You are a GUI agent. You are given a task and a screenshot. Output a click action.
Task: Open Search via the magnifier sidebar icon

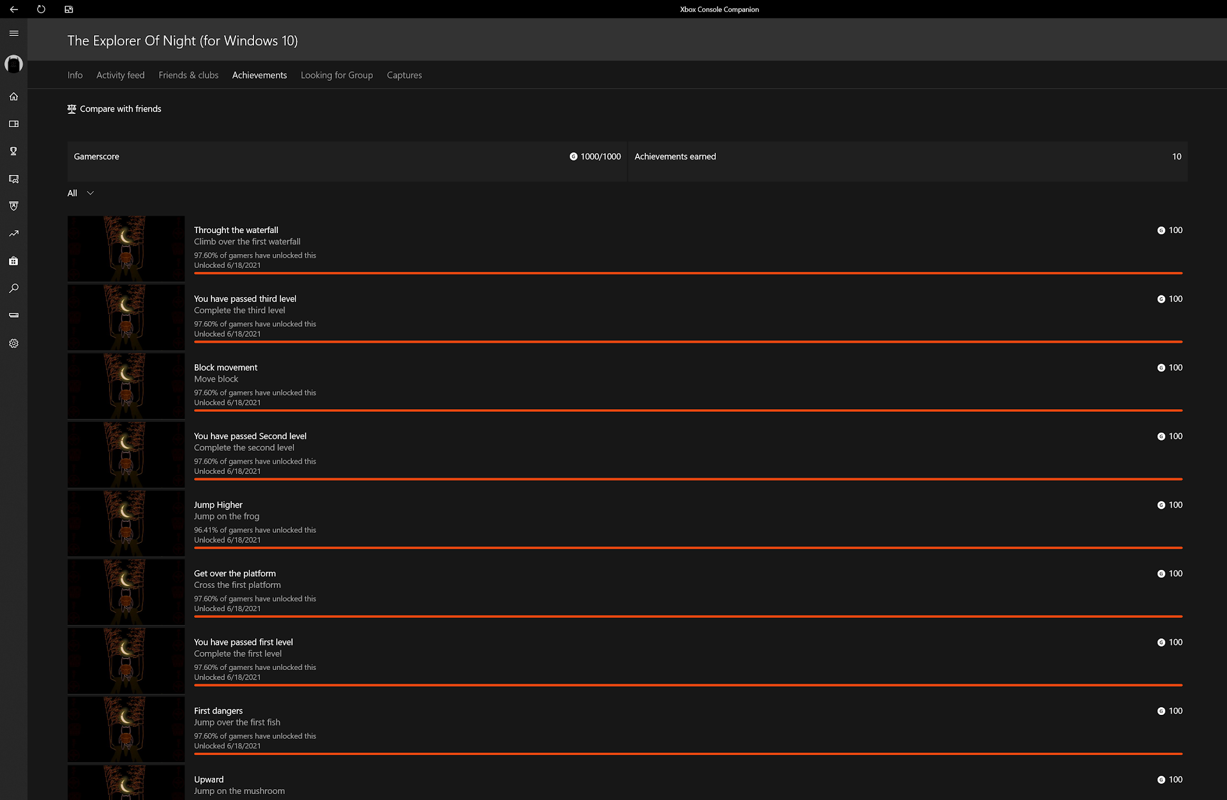(x=14, y=288)
